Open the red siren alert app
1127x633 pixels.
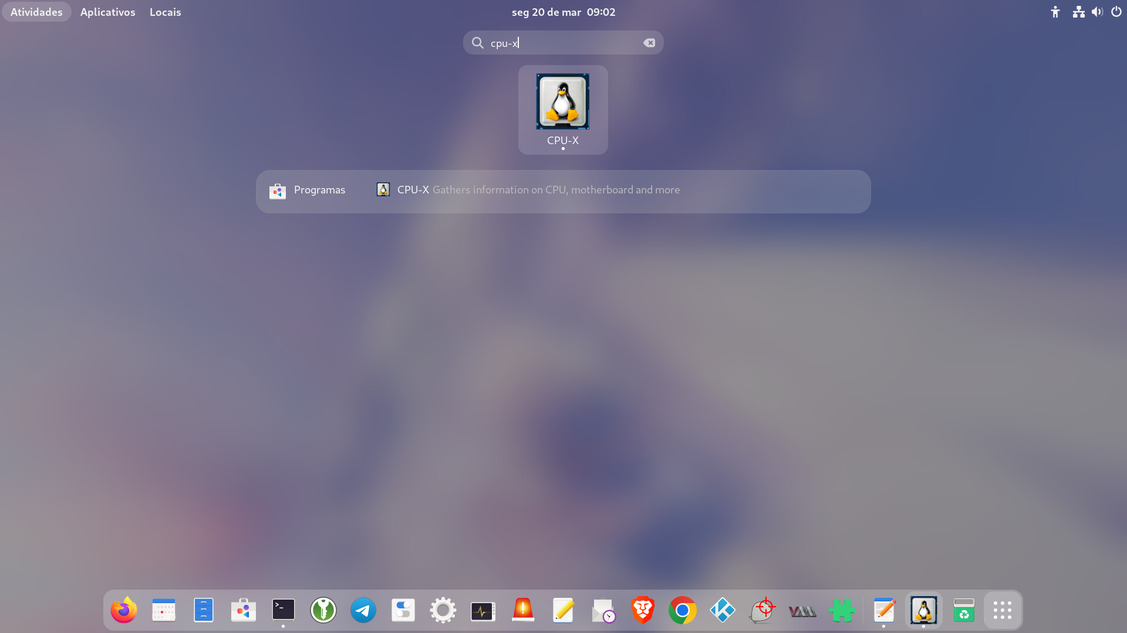point(523,610)
